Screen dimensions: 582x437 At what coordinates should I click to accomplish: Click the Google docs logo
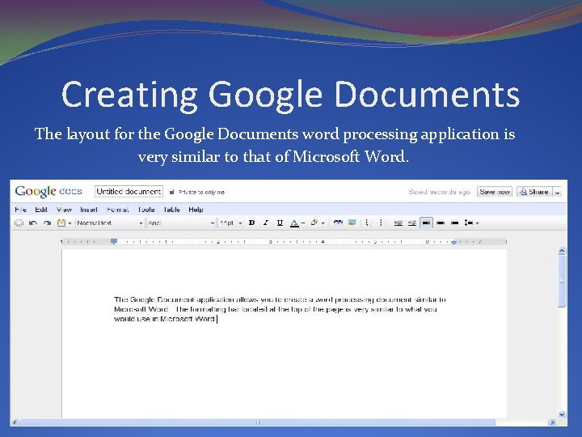[48, 191]
